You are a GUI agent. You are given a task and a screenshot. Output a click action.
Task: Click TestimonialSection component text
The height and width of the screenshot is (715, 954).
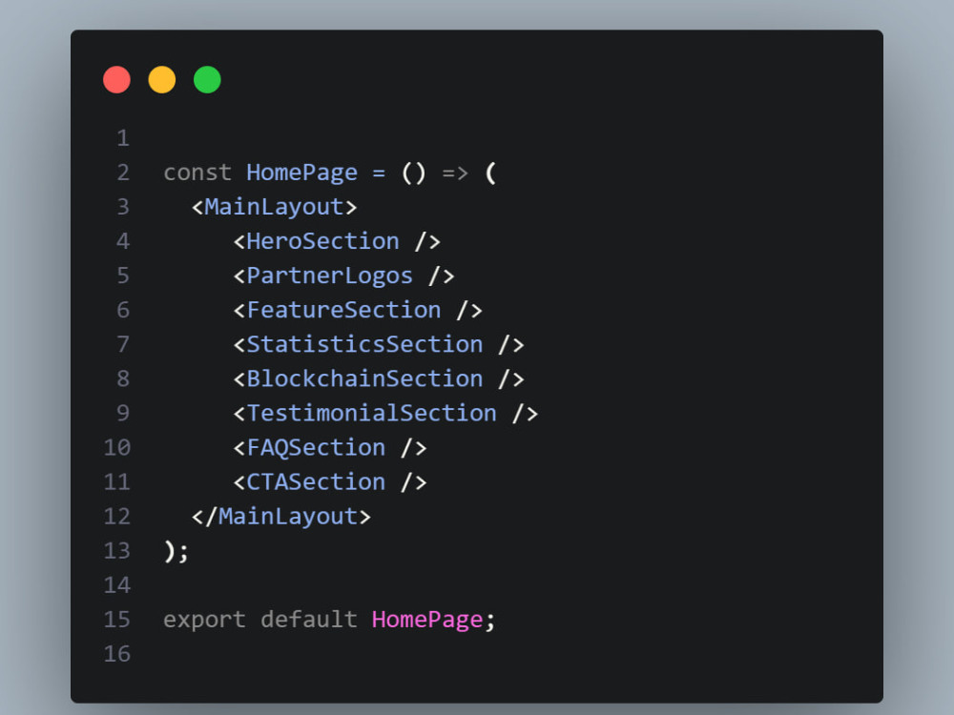[371, 414]
